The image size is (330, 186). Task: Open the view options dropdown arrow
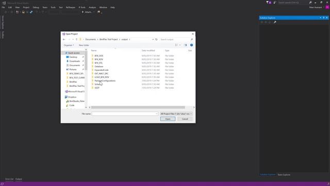[x=180, y=45]
